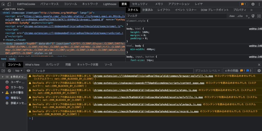Click the 4 件の問題 issues button

(x=238, y=71)
